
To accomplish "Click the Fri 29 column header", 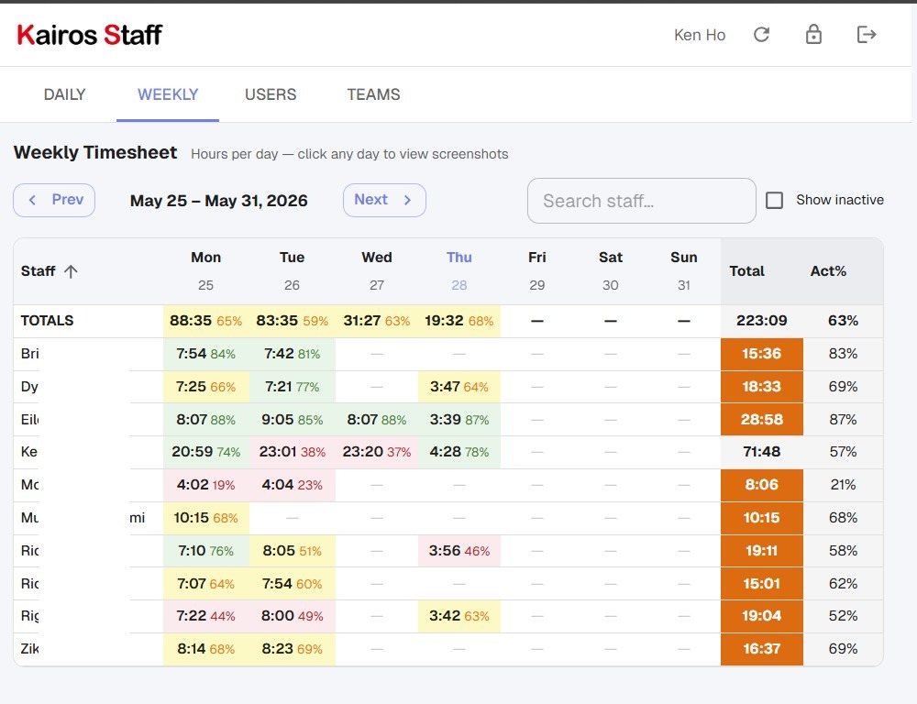I will coord(536,271).
